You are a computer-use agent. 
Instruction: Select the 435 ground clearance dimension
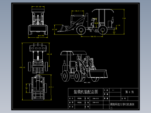(114, 32)
